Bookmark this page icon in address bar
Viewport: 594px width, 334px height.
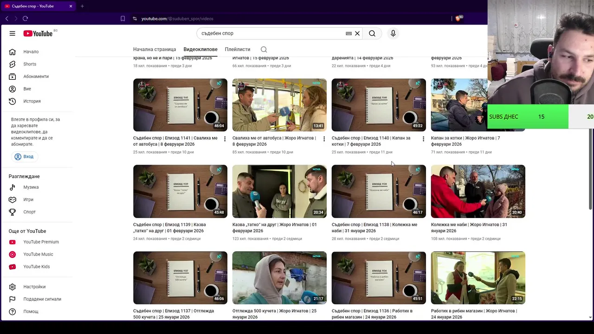123,19
